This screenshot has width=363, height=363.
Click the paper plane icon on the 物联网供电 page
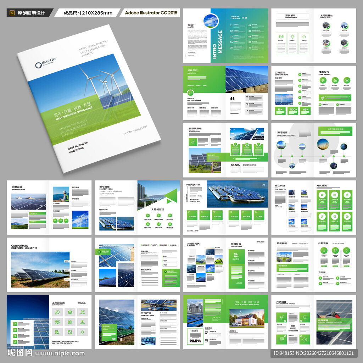click(x=193, y=142)
